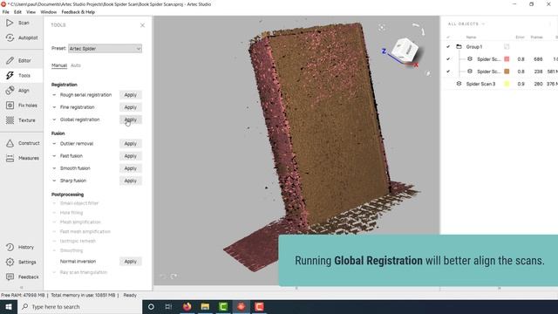This screenshot has height=314, width=558.
Task: Apply Fast fusion
Action: pos(131,156)
